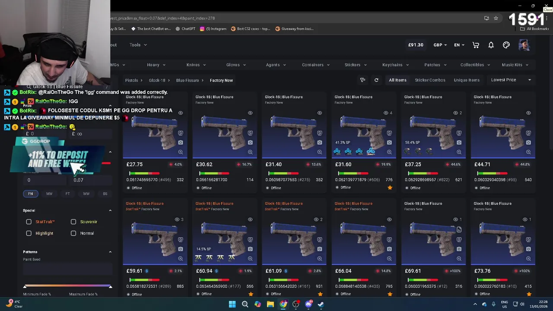This screenshot has height=311, width=553.
Task: Open the notifications bell
Action: click(x=491, y=45)
